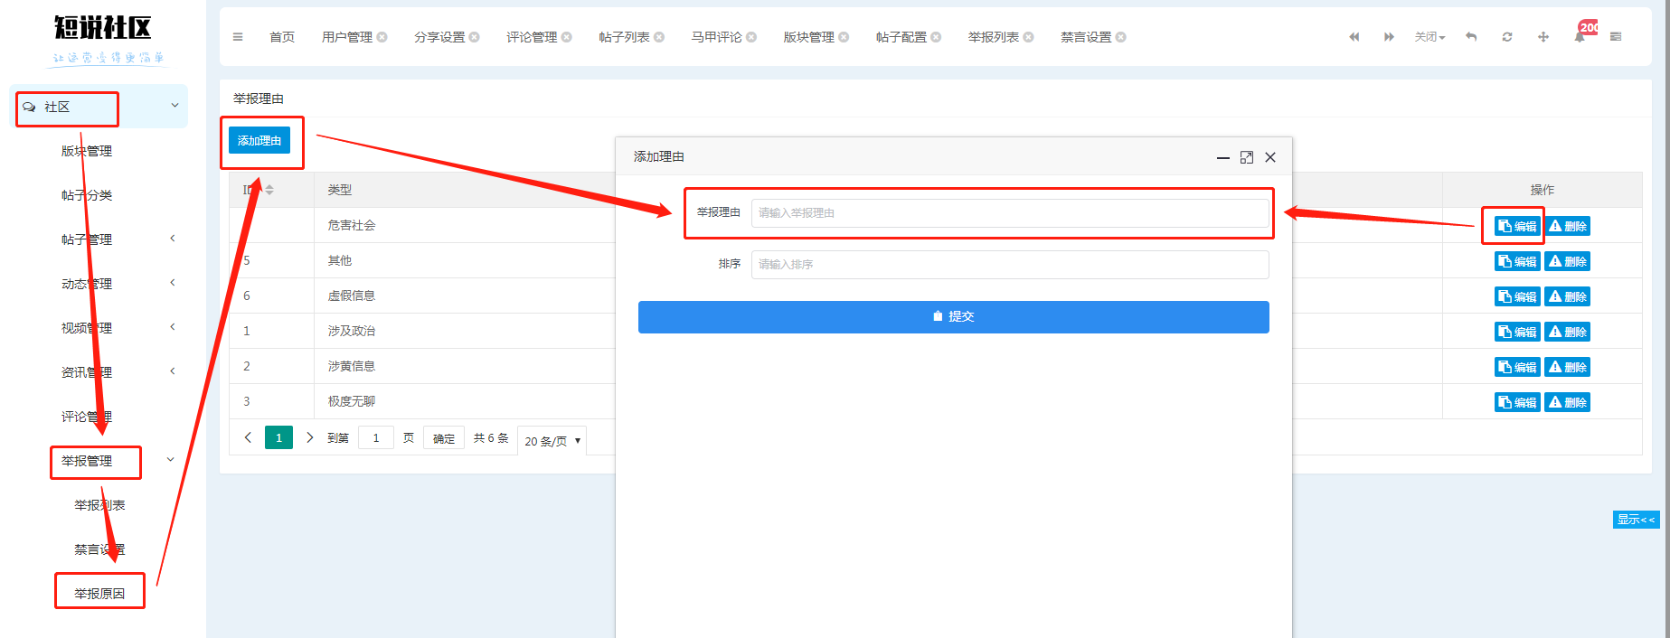Viewport: 1670px width, 638px height.
Task: Close the 帖子列表 tab with its x icon
Action: click(x=659, y=37)
